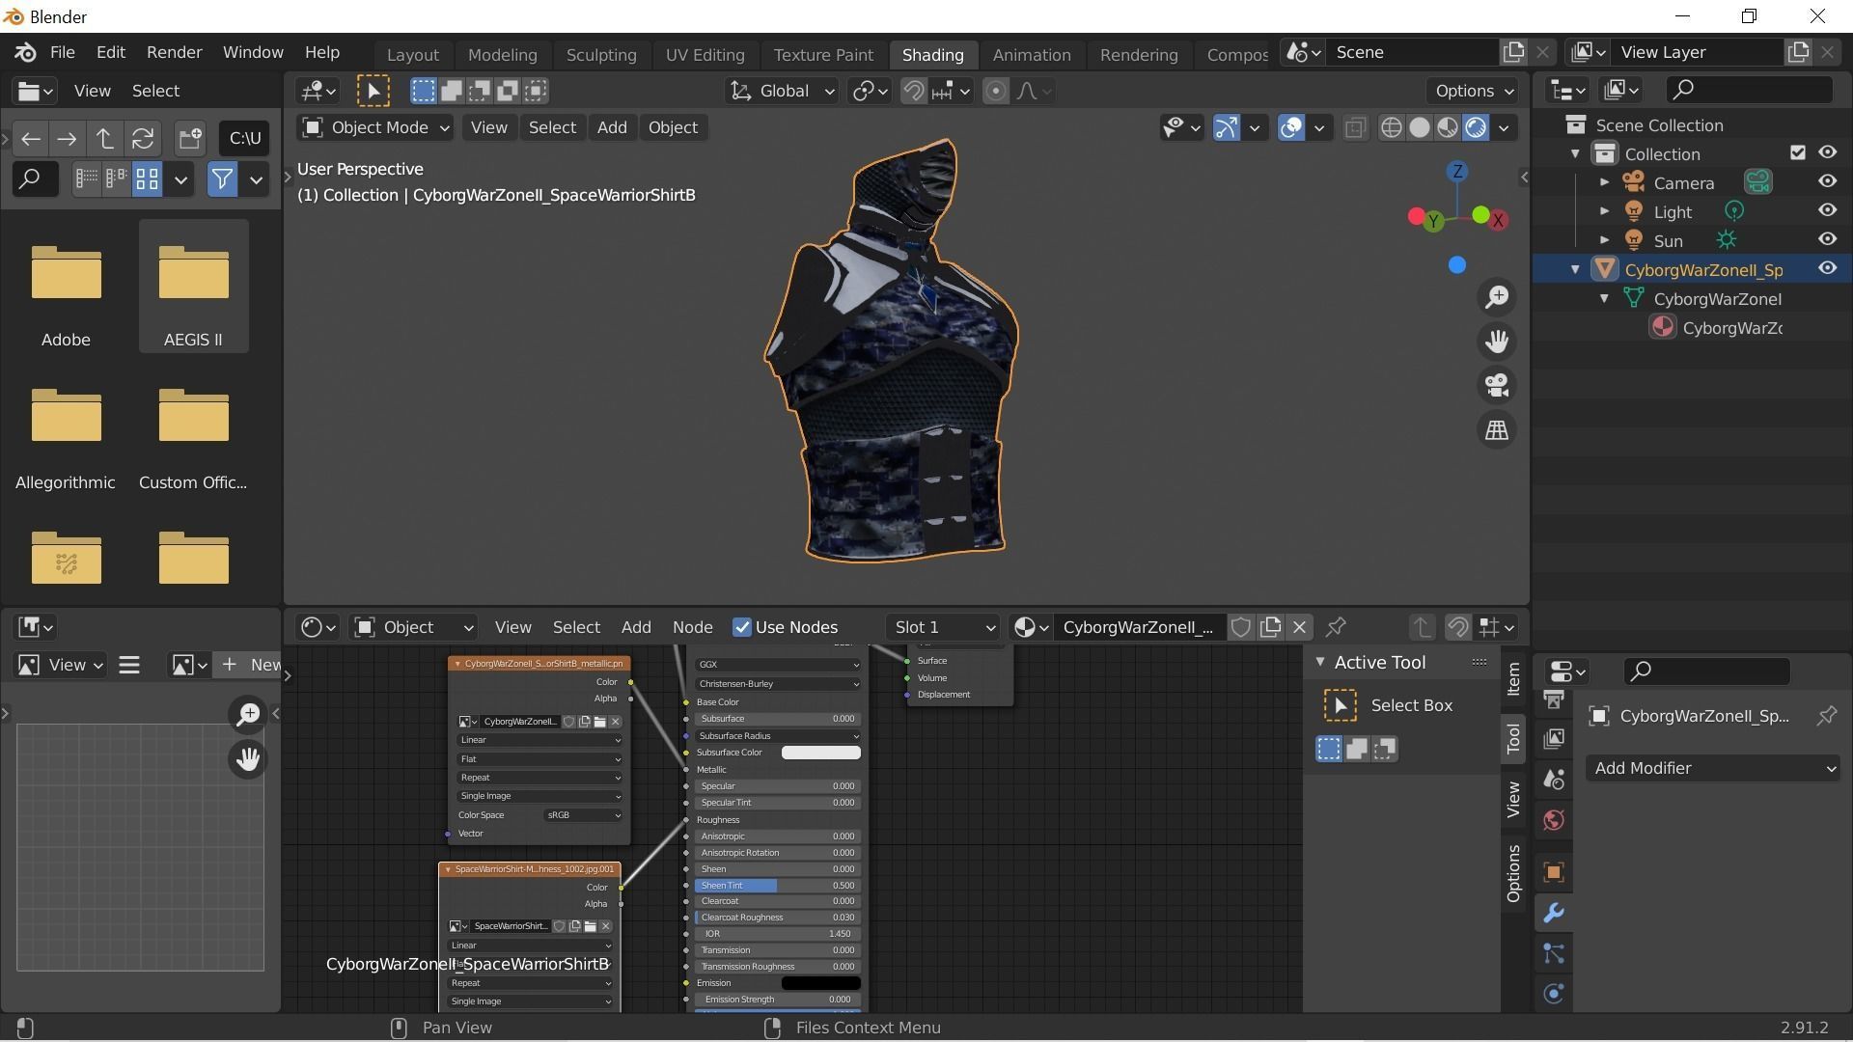The image size is (1853, 1042).
Task: Hide the Sun object in outliner
Action: coord(1827,239)
